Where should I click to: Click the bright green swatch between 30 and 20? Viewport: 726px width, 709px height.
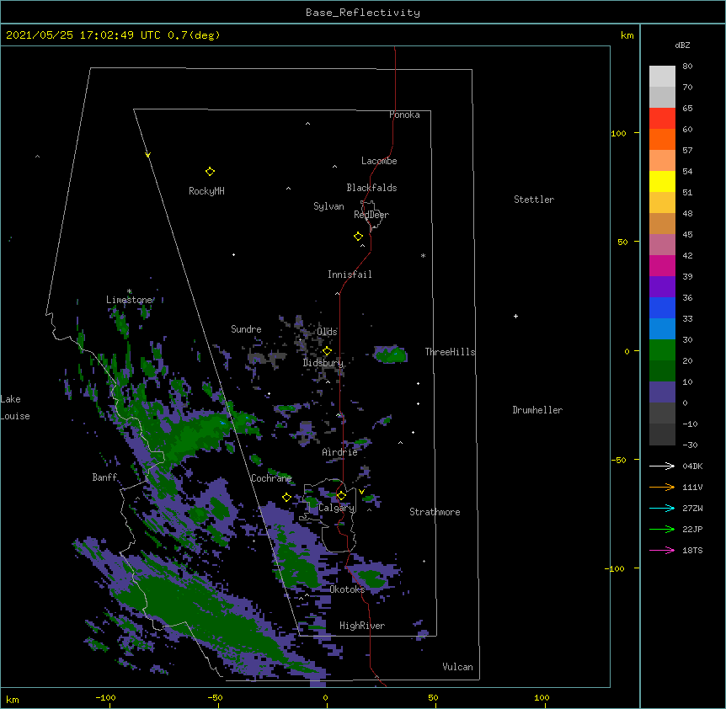(662, 350)
